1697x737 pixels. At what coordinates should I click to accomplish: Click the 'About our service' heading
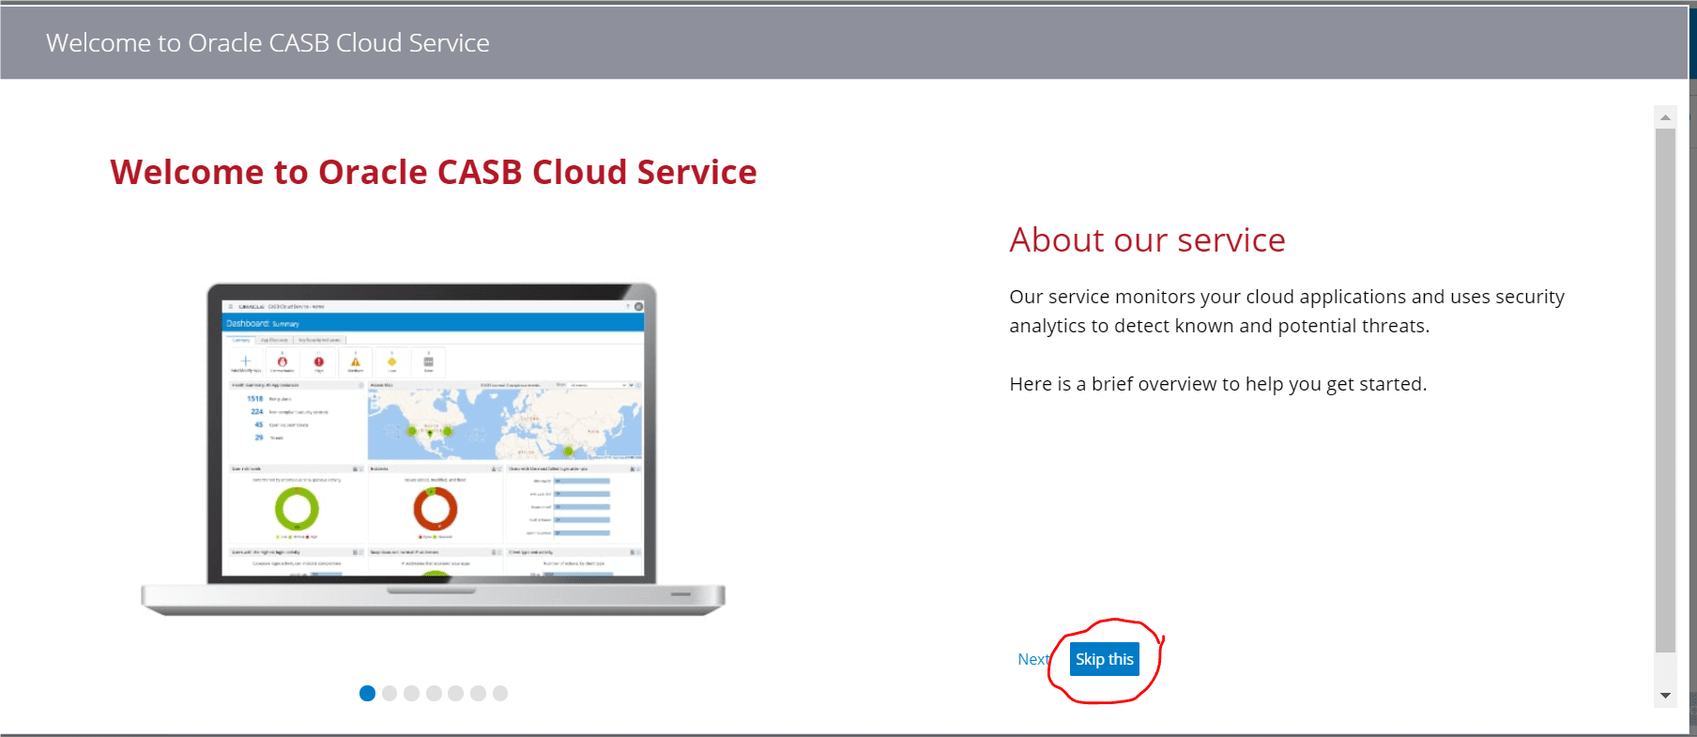click(1147, 240)
